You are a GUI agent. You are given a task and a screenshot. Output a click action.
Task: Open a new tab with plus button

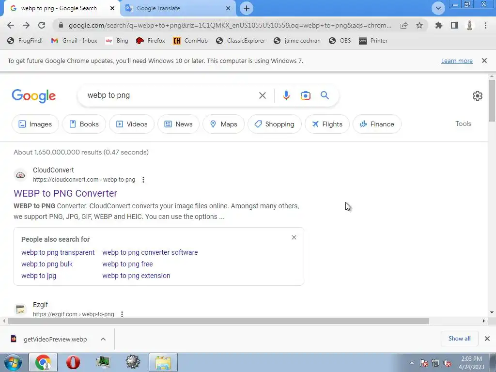coord(247,8)
